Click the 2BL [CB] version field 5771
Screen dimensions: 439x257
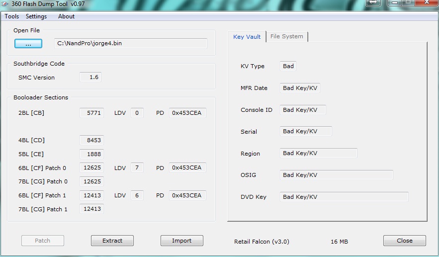(x=91, y=113)
